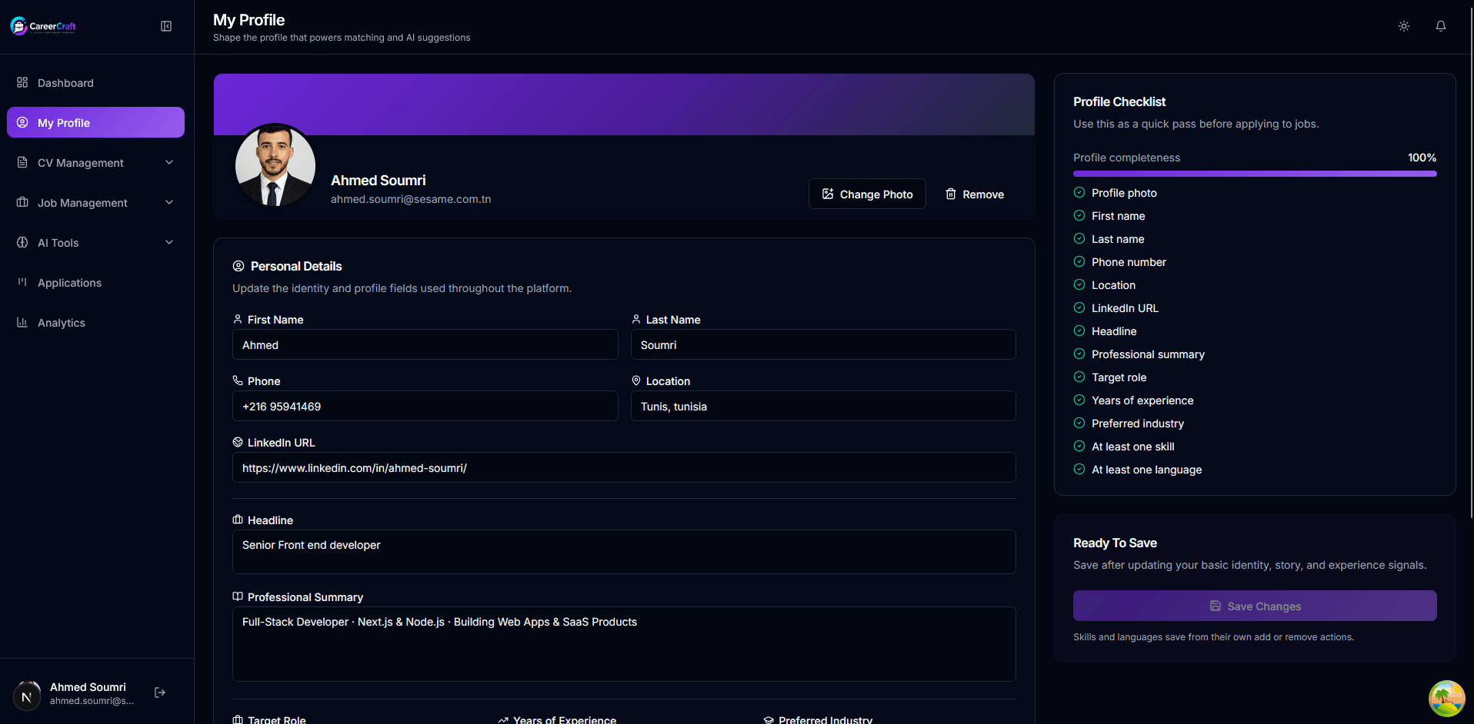1474x724 pixels.
Task: Click the Job Management briefcase icon
Action: (x=22, y=202)
